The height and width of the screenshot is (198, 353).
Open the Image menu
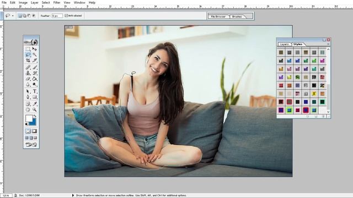(x=23, y=2)
